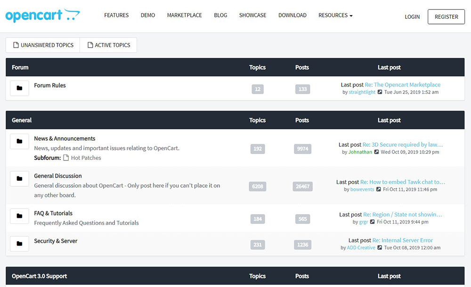Click the OpenCart 3.0 Support category header
Viewport: 471px width, 287px height.
pyautogui.click(x=40, y=276)
